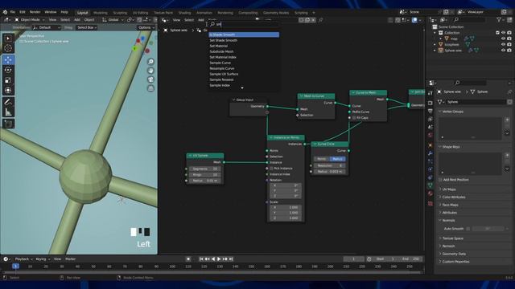Select the Annotate tool
The height and width of the screenshot is (289, 515).
8,102
